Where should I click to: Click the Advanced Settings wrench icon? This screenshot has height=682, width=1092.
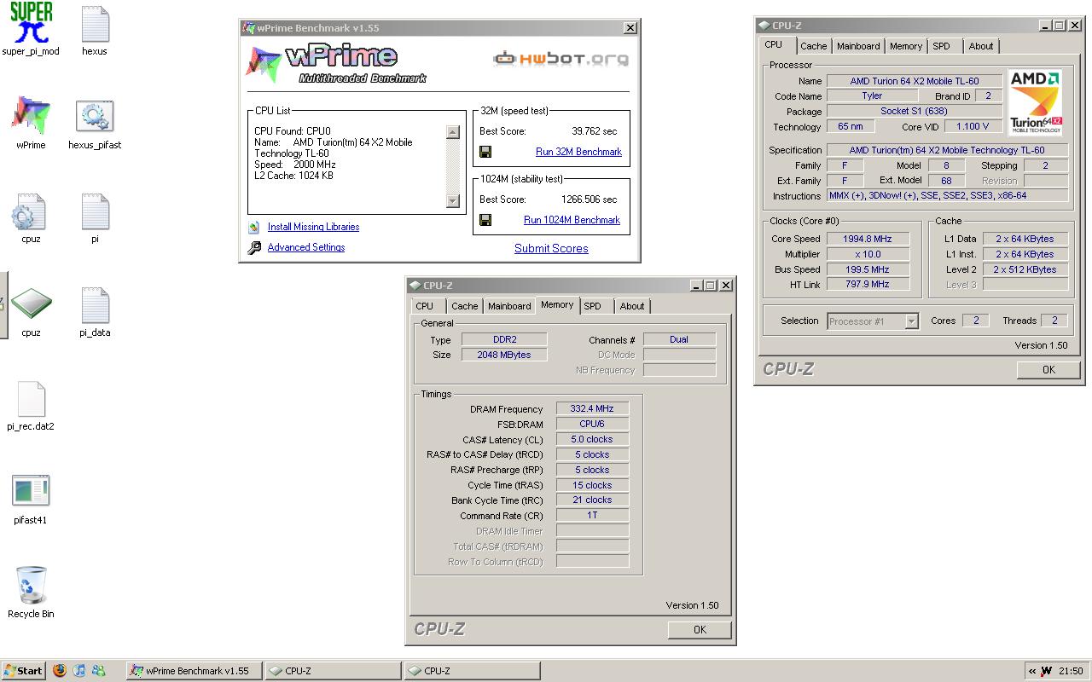click(x=254, y=248)
